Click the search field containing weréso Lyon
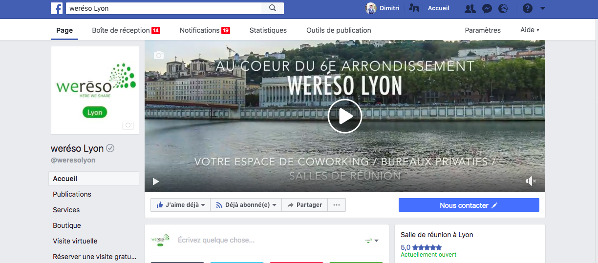This screenshot has width=598, height=263. click(163, 8)
